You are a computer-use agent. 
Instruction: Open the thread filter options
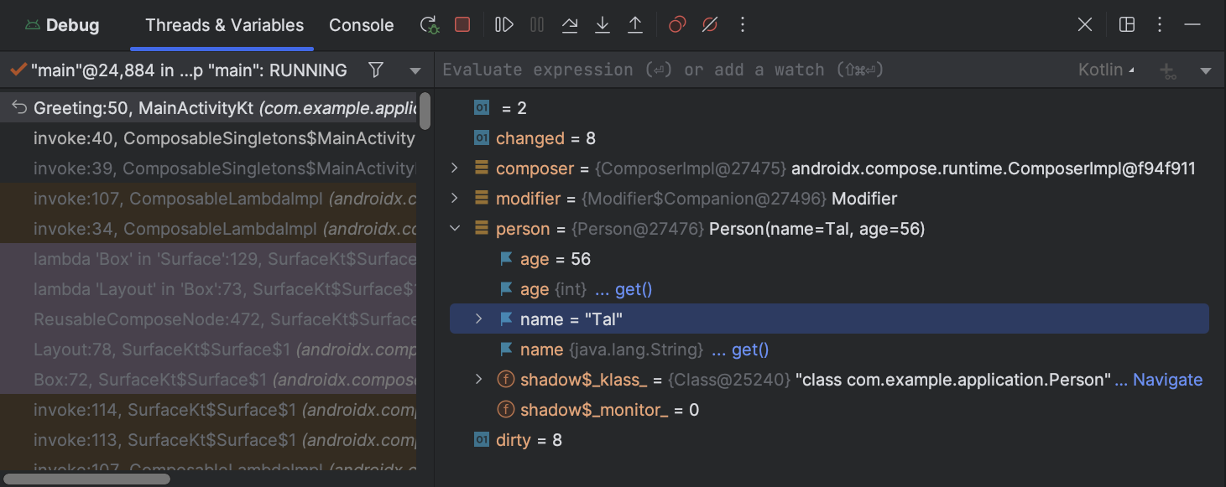click(377, 70)
